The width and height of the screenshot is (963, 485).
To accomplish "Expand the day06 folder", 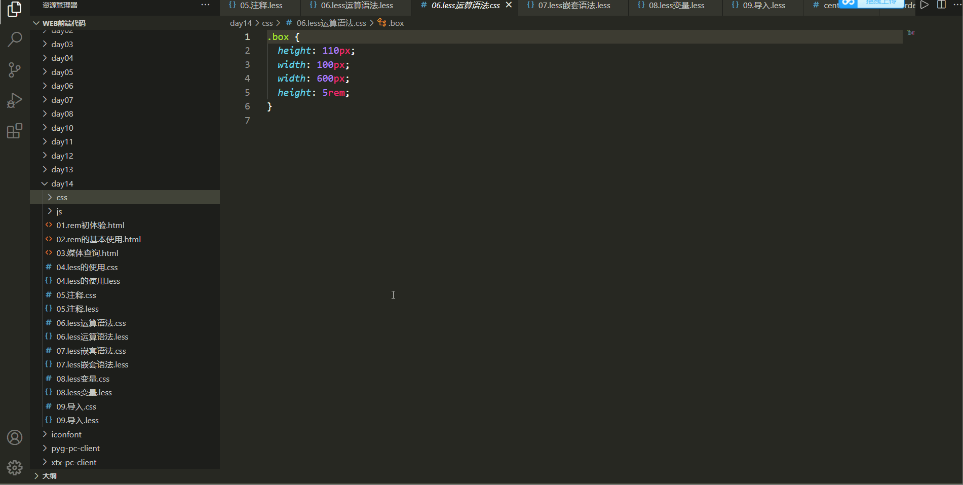I will pos(125,86).
